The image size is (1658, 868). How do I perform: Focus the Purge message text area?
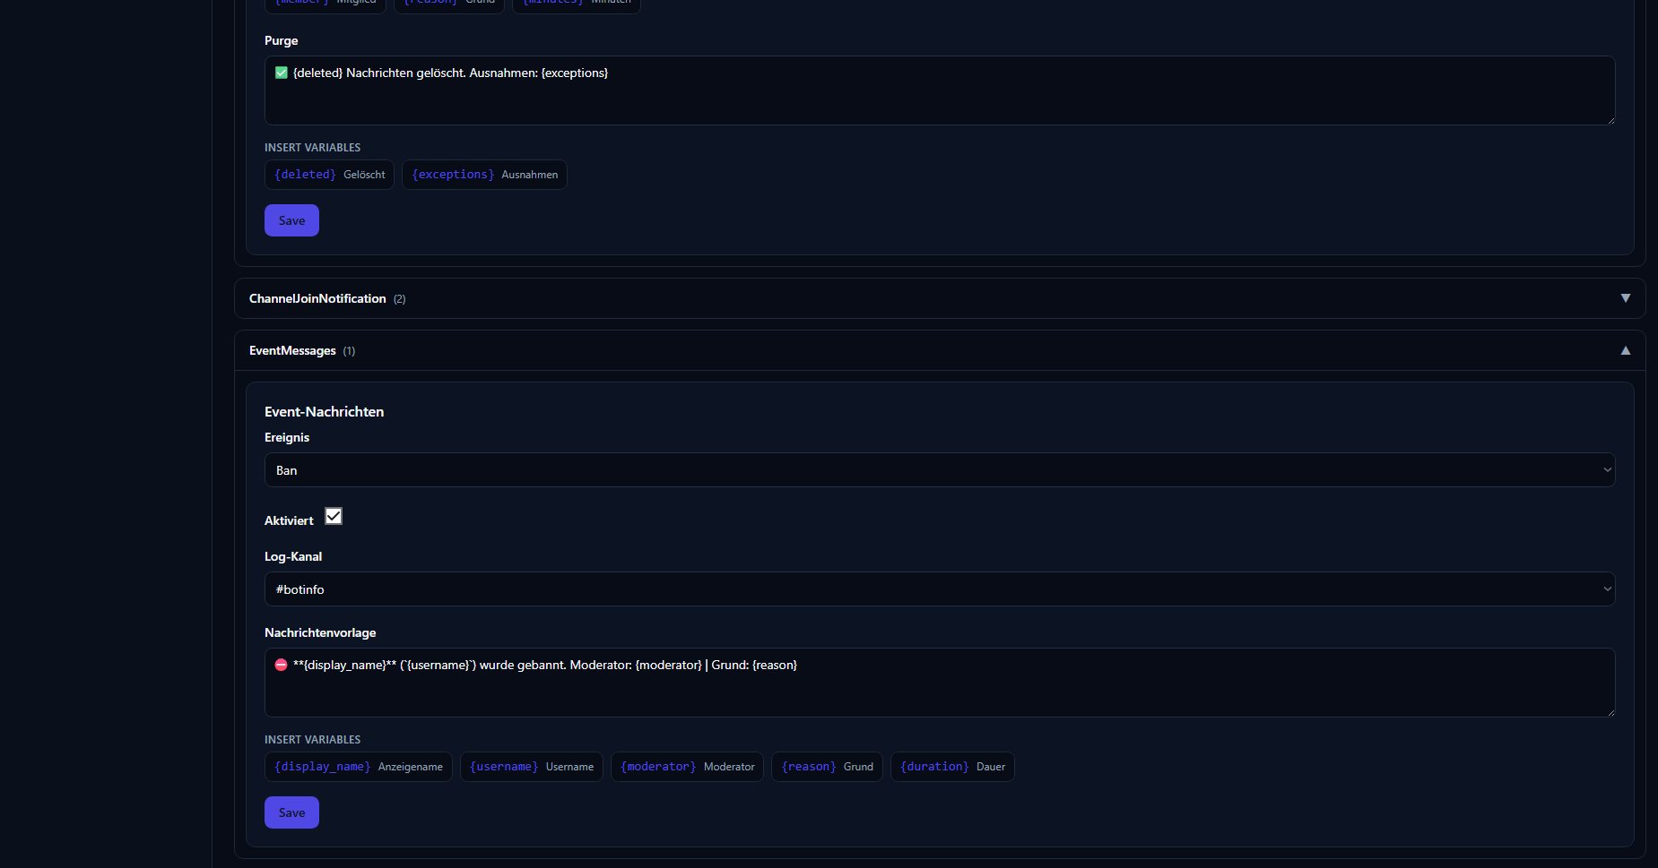[x=940, y=90]
